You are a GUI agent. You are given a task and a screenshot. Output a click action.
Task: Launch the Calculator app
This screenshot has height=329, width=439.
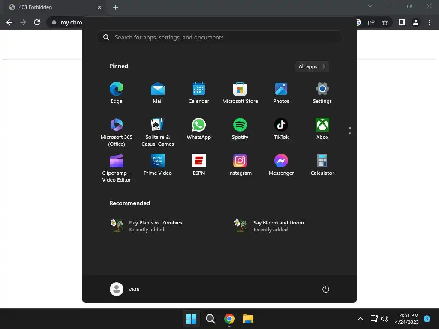[322, 164]
